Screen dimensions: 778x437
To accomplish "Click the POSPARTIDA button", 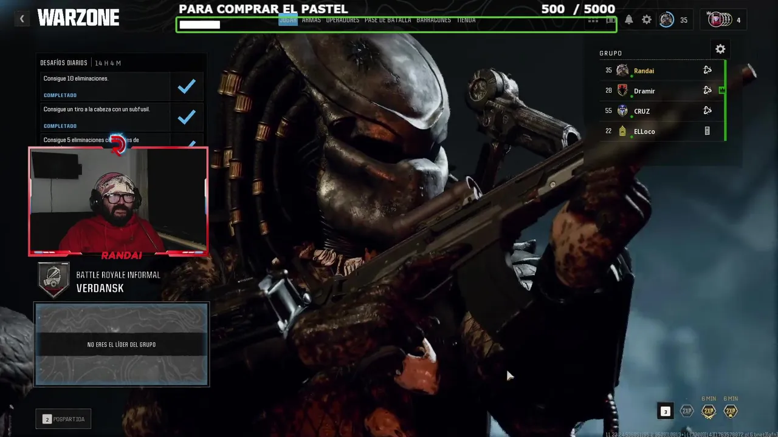I will (64, 419).
